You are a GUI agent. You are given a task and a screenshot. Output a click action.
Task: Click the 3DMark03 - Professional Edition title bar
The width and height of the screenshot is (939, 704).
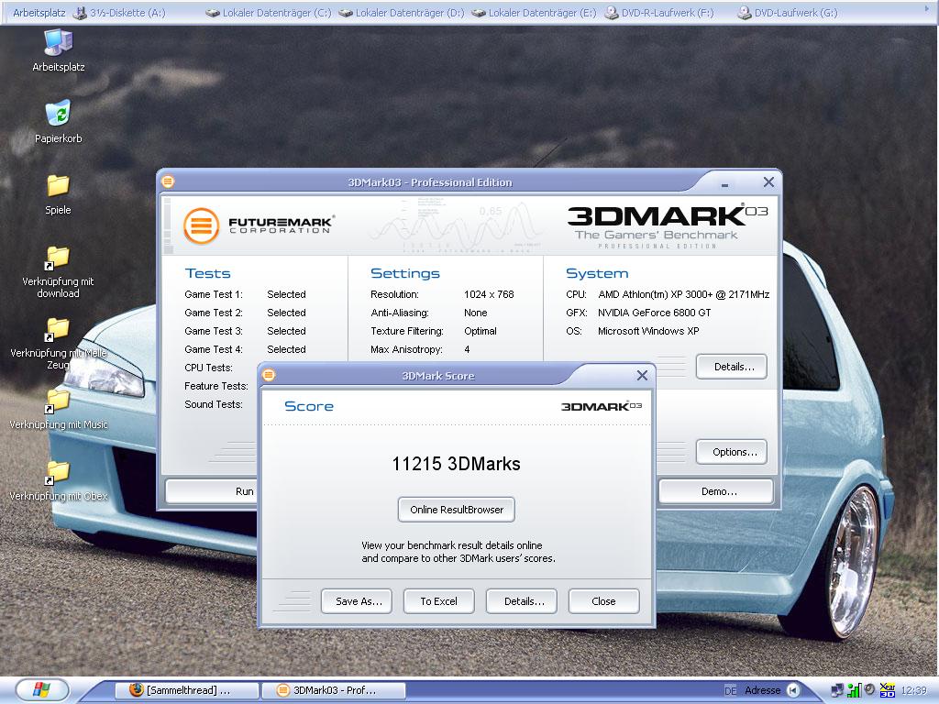pyautogui.click(x=430, y=182)
